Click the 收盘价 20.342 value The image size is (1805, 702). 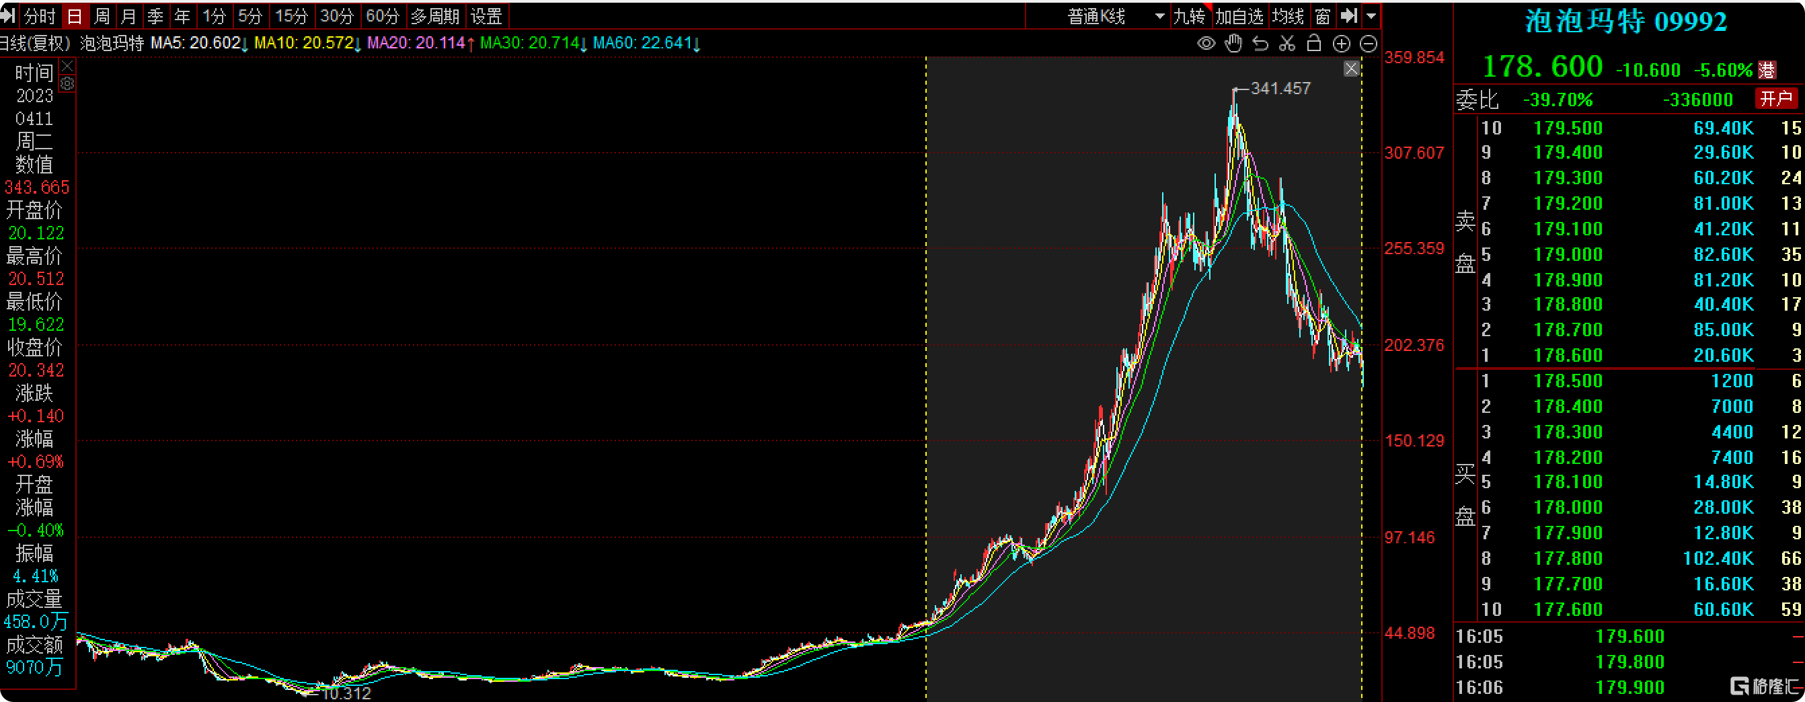pos(36,370)
